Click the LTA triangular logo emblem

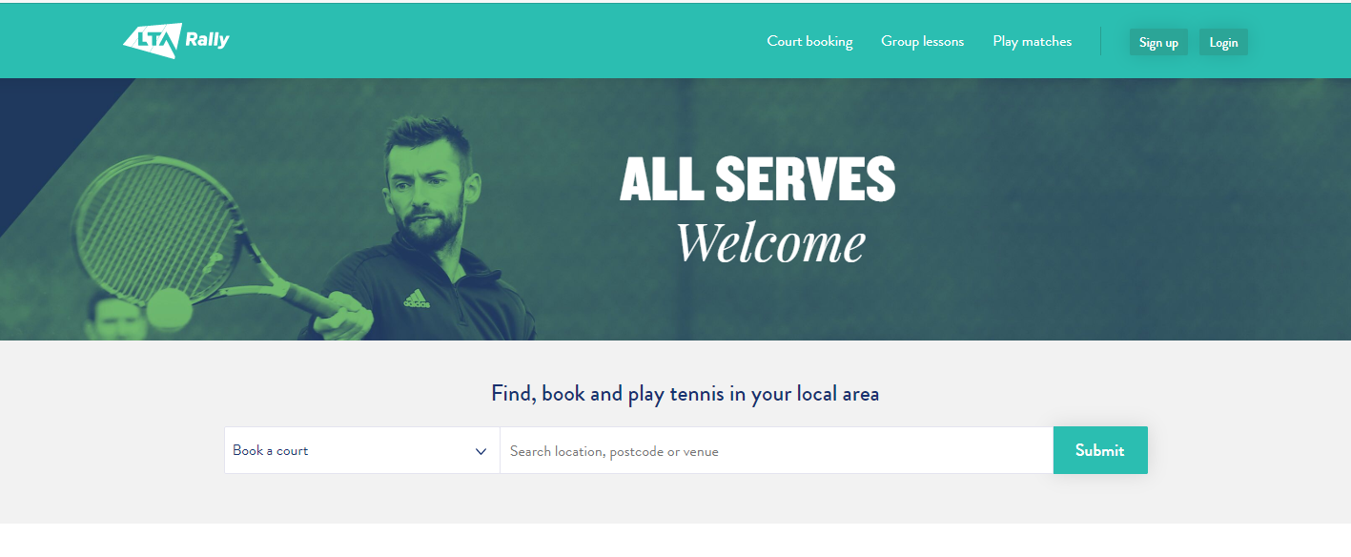(x=153, y=41)
